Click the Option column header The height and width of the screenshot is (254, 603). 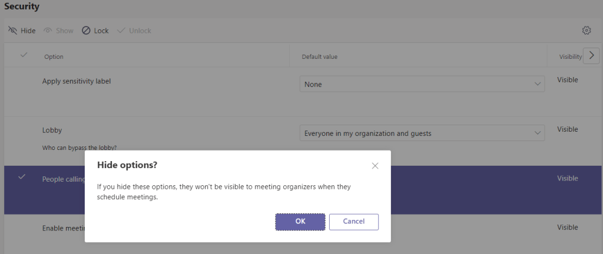[x=54, y=56]
